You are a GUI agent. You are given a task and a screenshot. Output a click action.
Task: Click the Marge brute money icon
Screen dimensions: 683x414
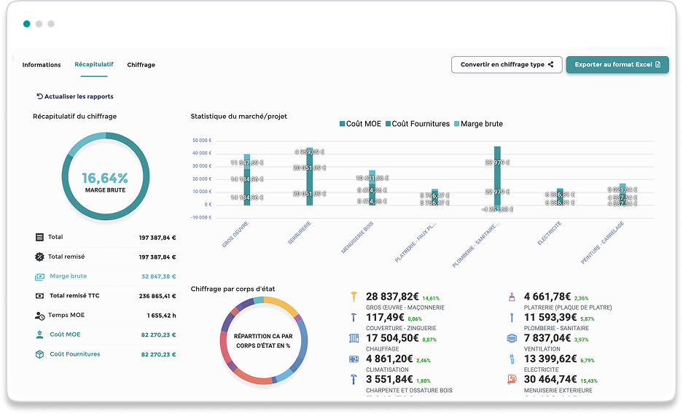coord(39,276)
